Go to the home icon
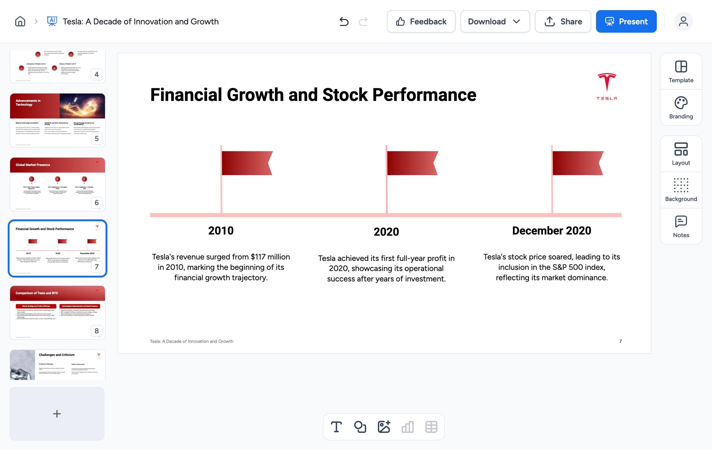 (20, 21)
